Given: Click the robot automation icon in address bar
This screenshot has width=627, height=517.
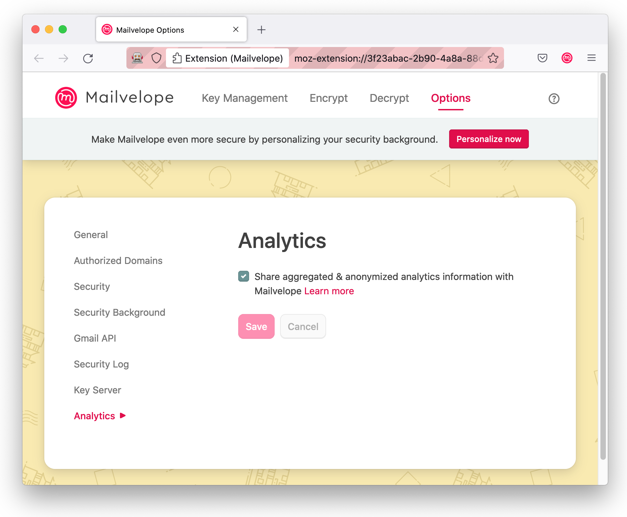Looking at the screenshot, I should 137,58.
